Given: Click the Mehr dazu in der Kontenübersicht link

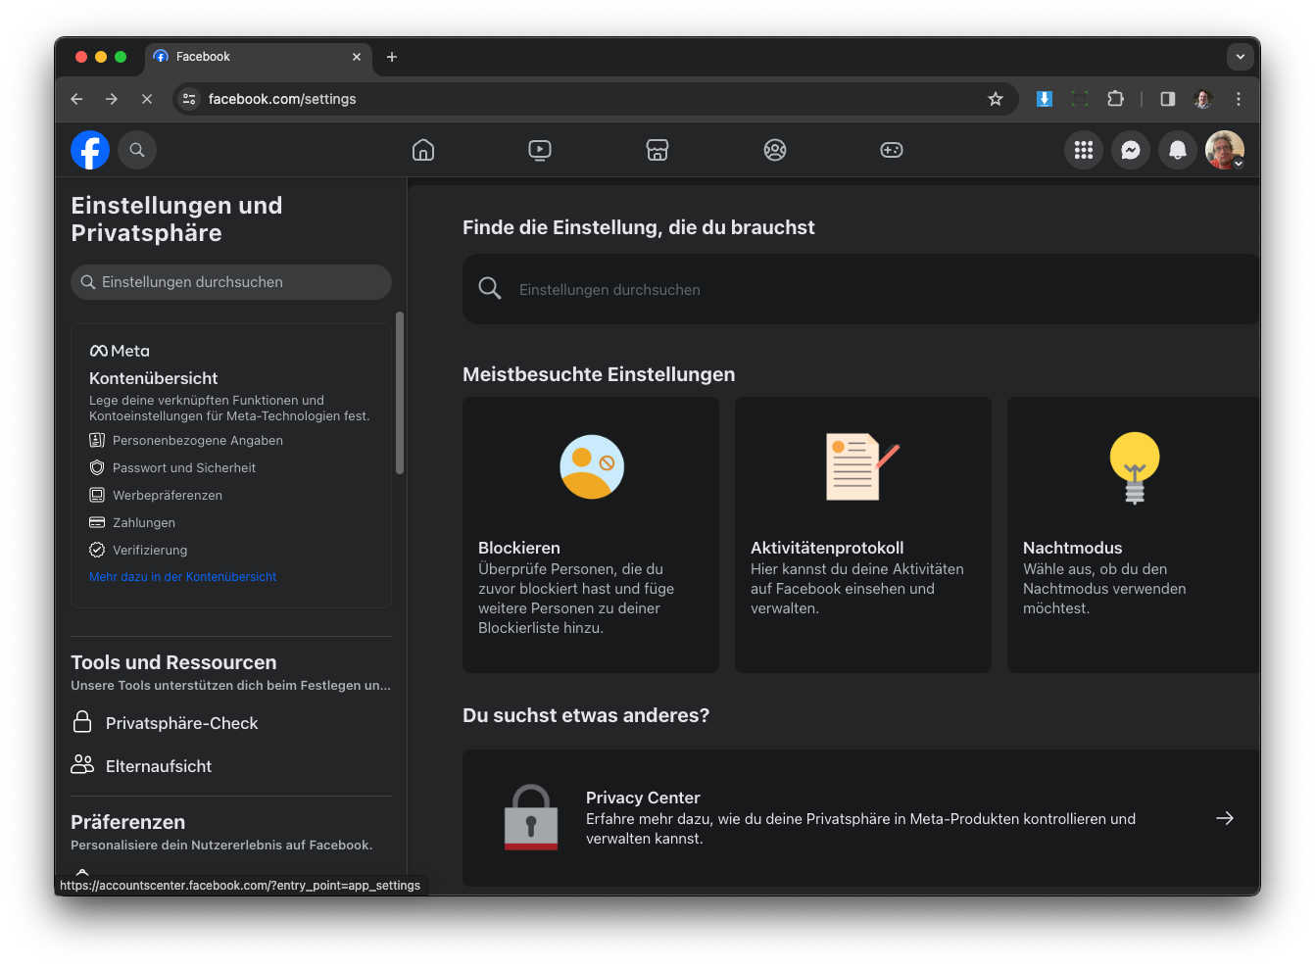Looking at the screenshot, I should click(182, 577).
